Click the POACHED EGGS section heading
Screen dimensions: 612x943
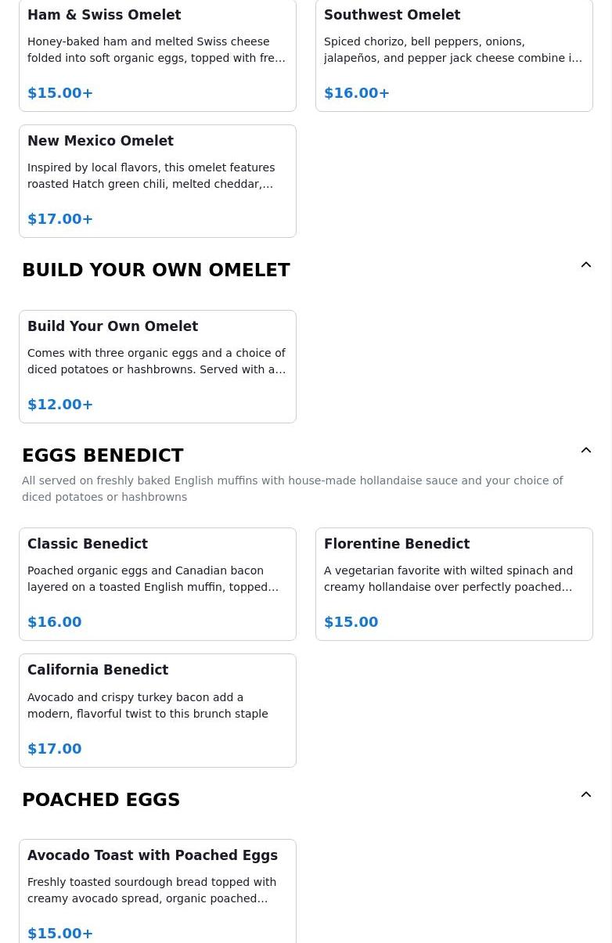(x=101, y=800)
